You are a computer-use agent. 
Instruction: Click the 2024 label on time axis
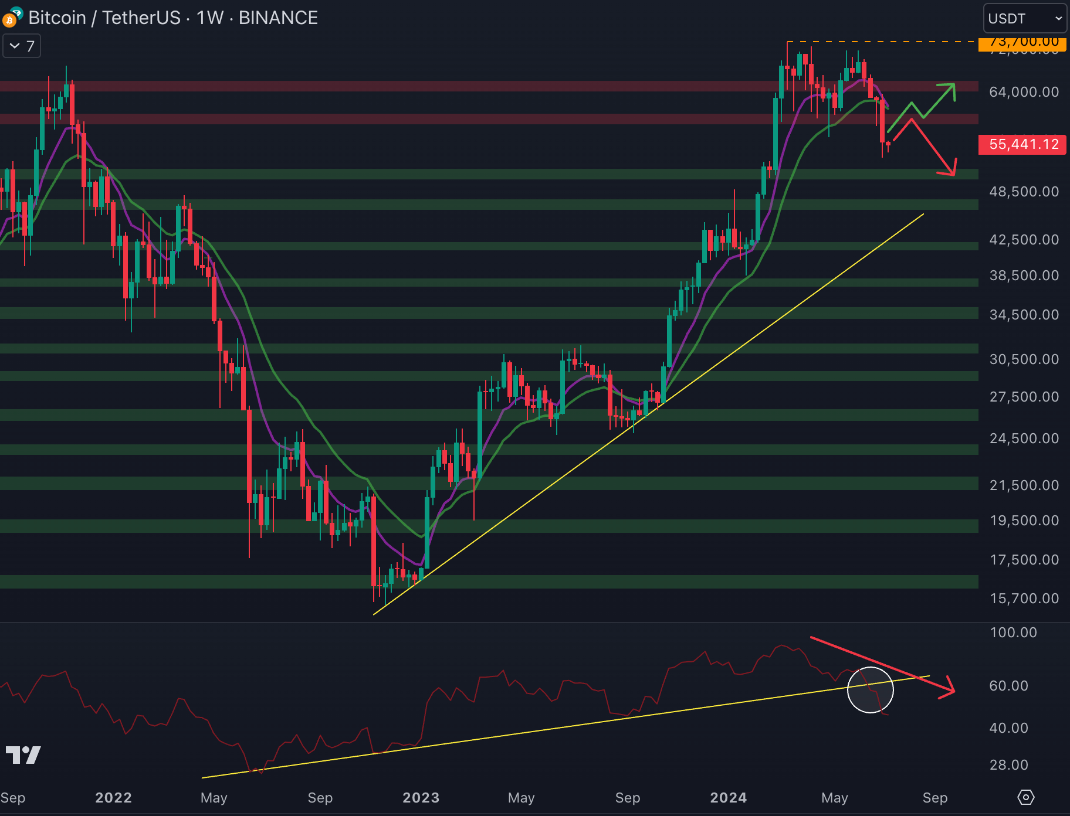point(728,797)
